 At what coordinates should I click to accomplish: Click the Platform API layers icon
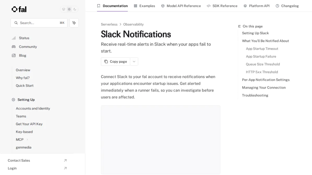pyautogui.click(x=245, y=6)
